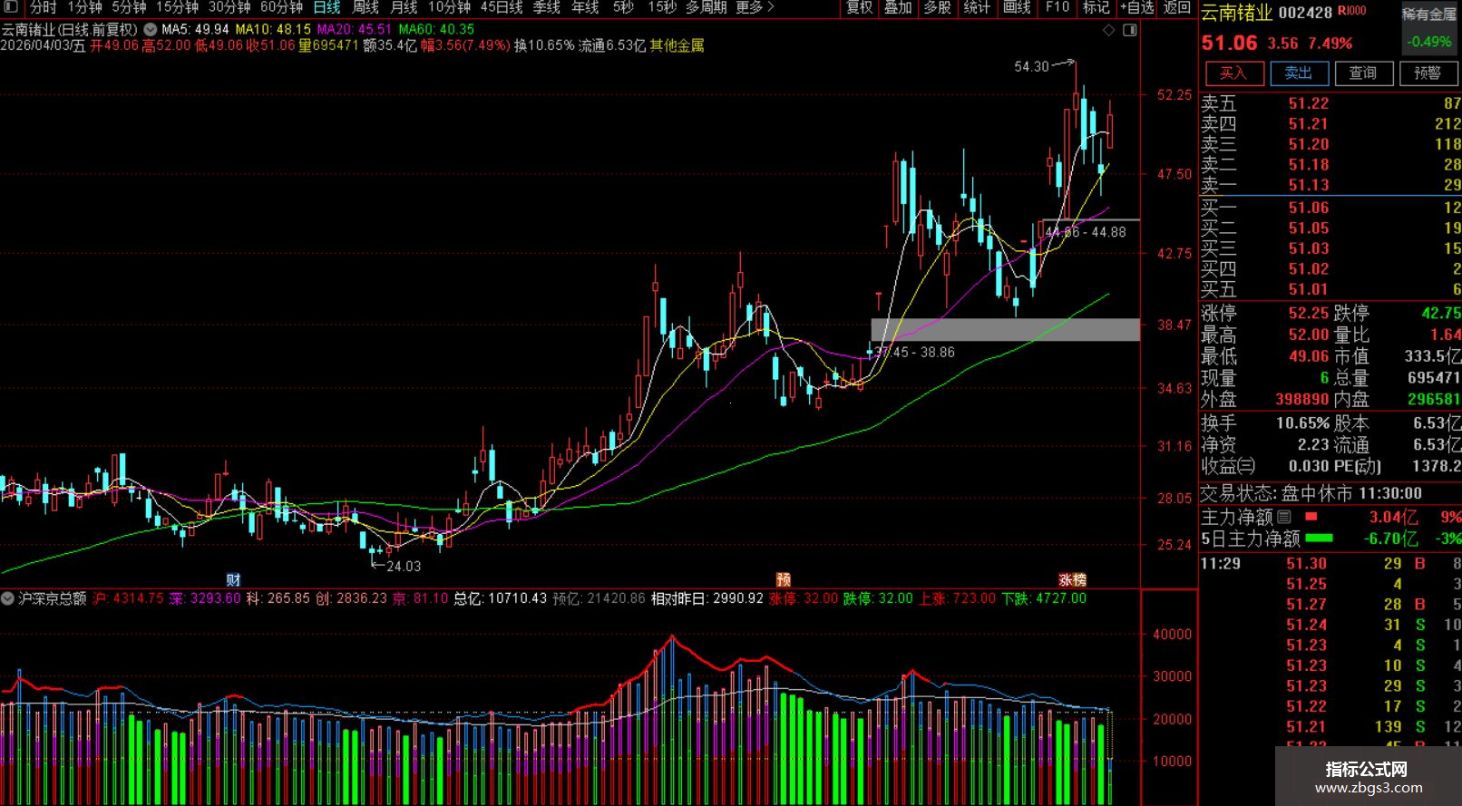Switch to the 60分钟 period tab
Screen dimensions: 1462x806
(x=281, y=7)
